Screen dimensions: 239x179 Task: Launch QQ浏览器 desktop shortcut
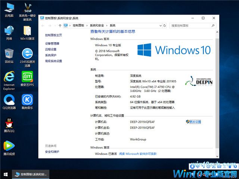[9, 102]
